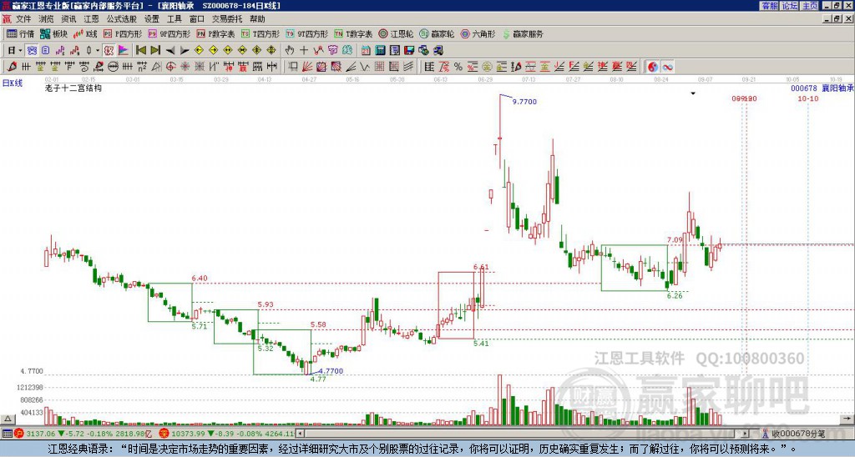This screenshot has width=855, height=457.
Task: Toggle the yin-yang icon button
Action: 653,67
